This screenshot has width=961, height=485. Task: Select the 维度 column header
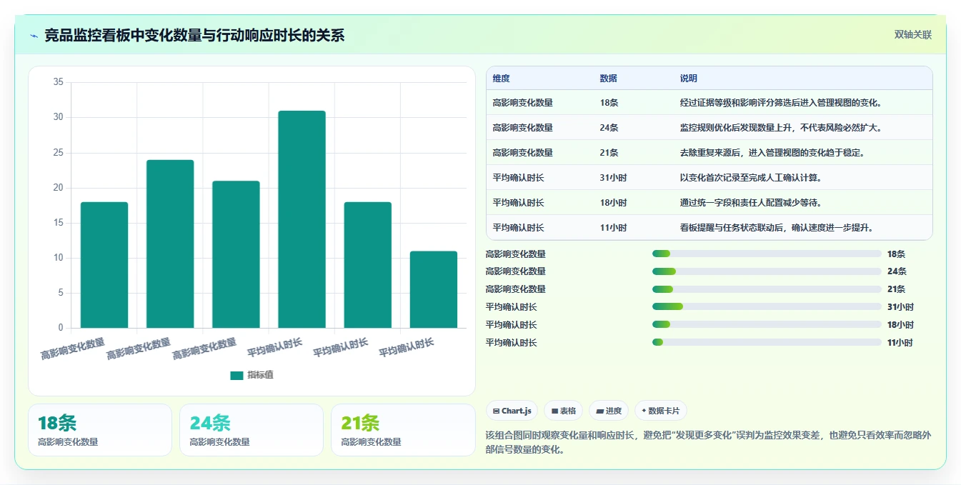pos(502,79)
